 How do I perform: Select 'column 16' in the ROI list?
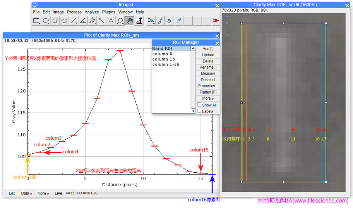(163, 59)
